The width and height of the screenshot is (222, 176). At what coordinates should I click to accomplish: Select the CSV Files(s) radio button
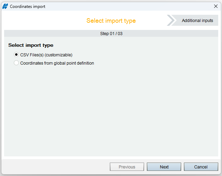coord(16,55)
